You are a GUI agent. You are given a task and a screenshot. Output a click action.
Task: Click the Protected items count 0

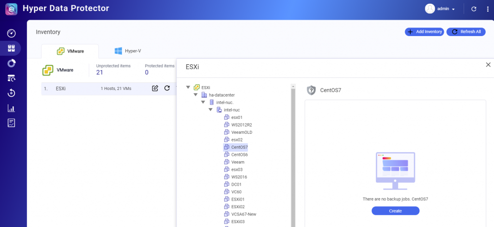point(147,73)
